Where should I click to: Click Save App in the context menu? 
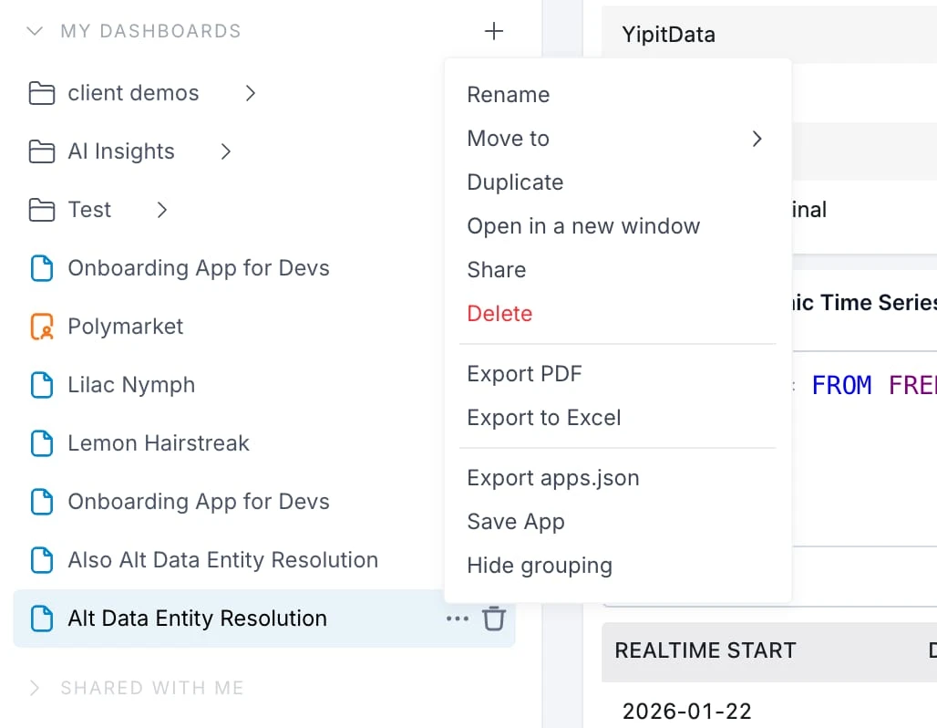pos(515,522)
